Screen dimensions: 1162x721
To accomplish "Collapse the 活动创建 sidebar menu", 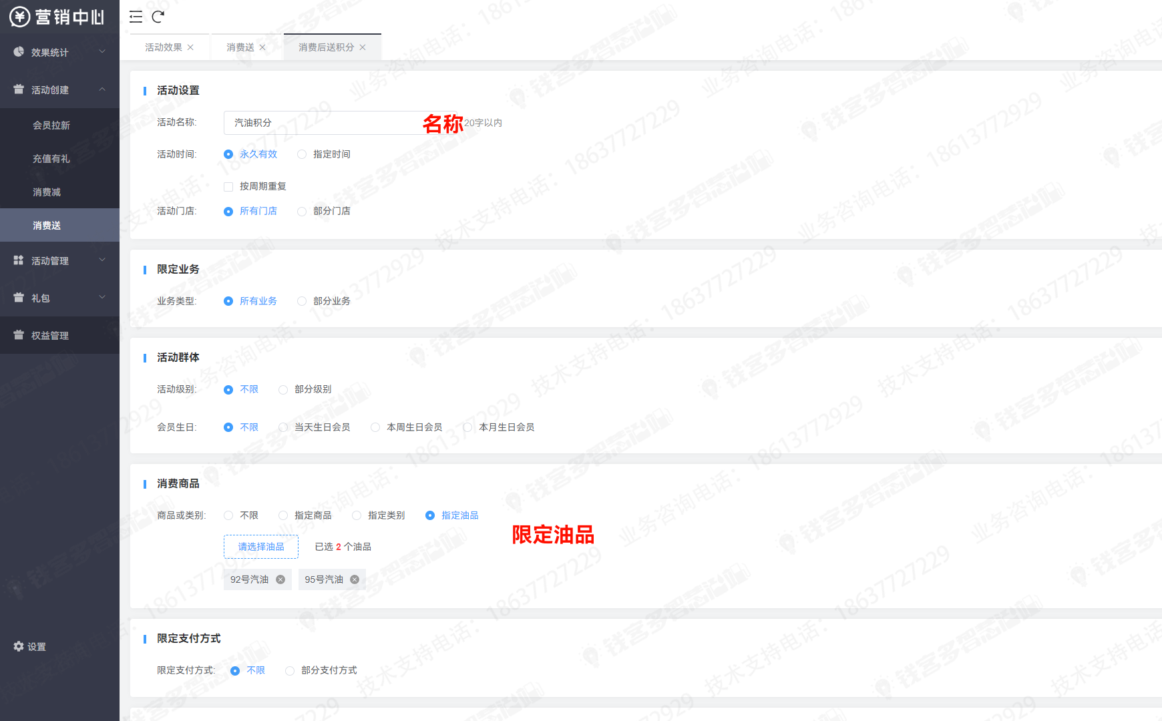I will pos(59,89).
